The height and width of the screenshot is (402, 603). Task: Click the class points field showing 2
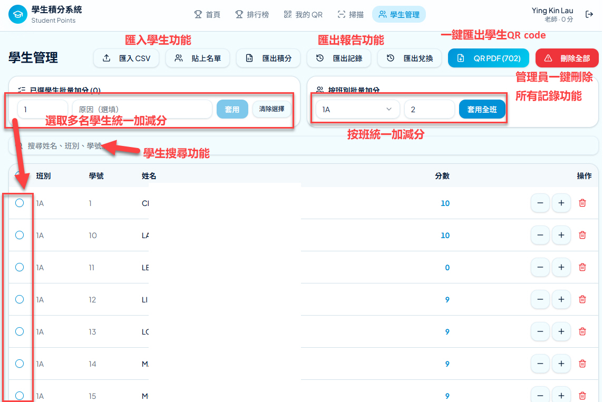click(x=429, y=110)
